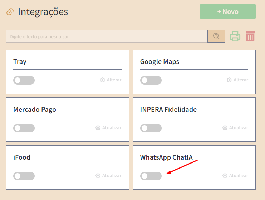Click the gear icon in Tray card
This screenshot has width=265, height=200.
pyautogui.click(x=102, y=80)
